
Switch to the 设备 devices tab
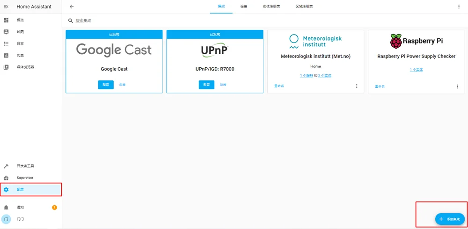pyautogui.click(x=244, y=7)
